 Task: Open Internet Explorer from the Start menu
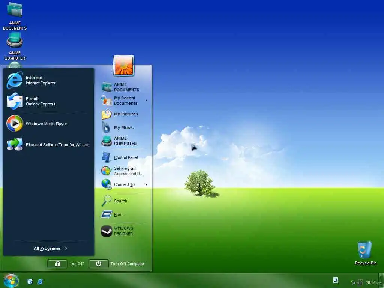(48, 80)
